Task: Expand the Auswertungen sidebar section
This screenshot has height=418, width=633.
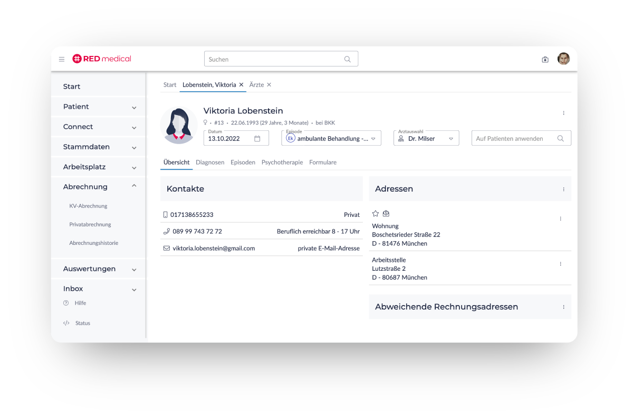Action: 134,269
